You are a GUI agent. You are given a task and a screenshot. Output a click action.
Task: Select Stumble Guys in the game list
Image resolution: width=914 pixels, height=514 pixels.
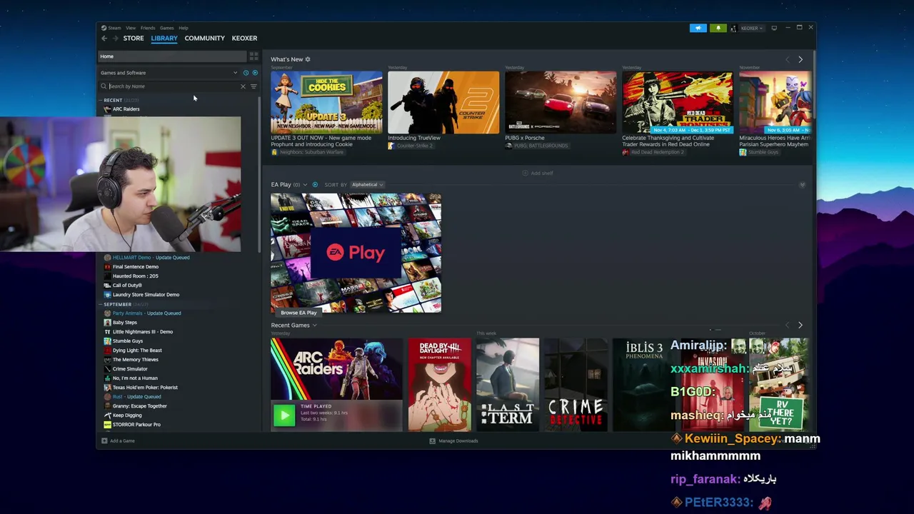click(124, 341)
